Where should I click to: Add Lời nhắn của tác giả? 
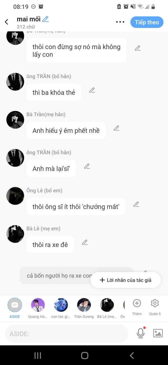pyautogui.click(x=126, y=280)
